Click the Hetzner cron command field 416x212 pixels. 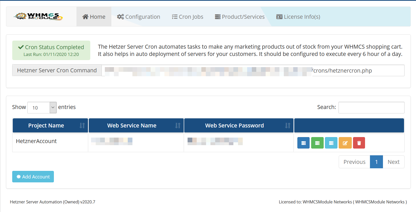(x=253, y=70)
